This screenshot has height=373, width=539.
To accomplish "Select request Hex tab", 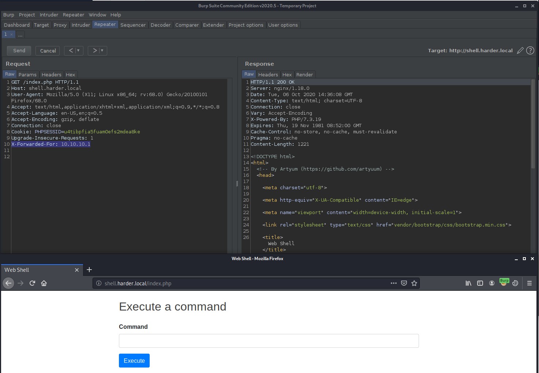I will pyautogui.click(x=70, y=75).
